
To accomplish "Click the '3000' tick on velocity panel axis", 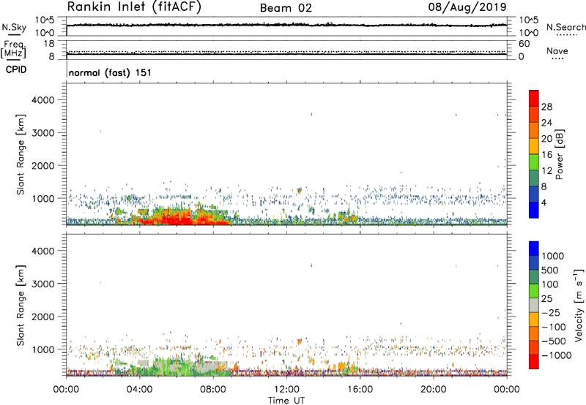I will click(x=43, y=284).
